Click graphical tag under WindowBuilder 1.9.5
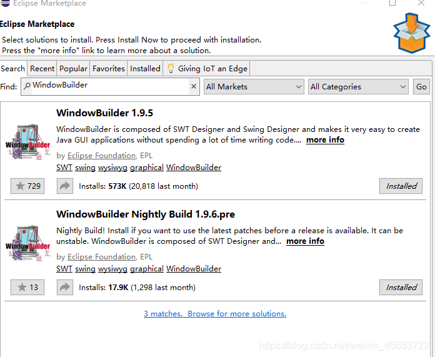 (147, 168)
